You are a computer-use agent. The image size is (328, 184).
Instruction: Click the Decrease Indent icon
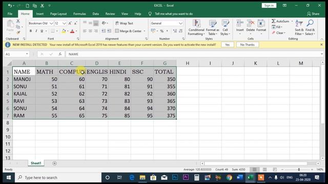[104, 31]
